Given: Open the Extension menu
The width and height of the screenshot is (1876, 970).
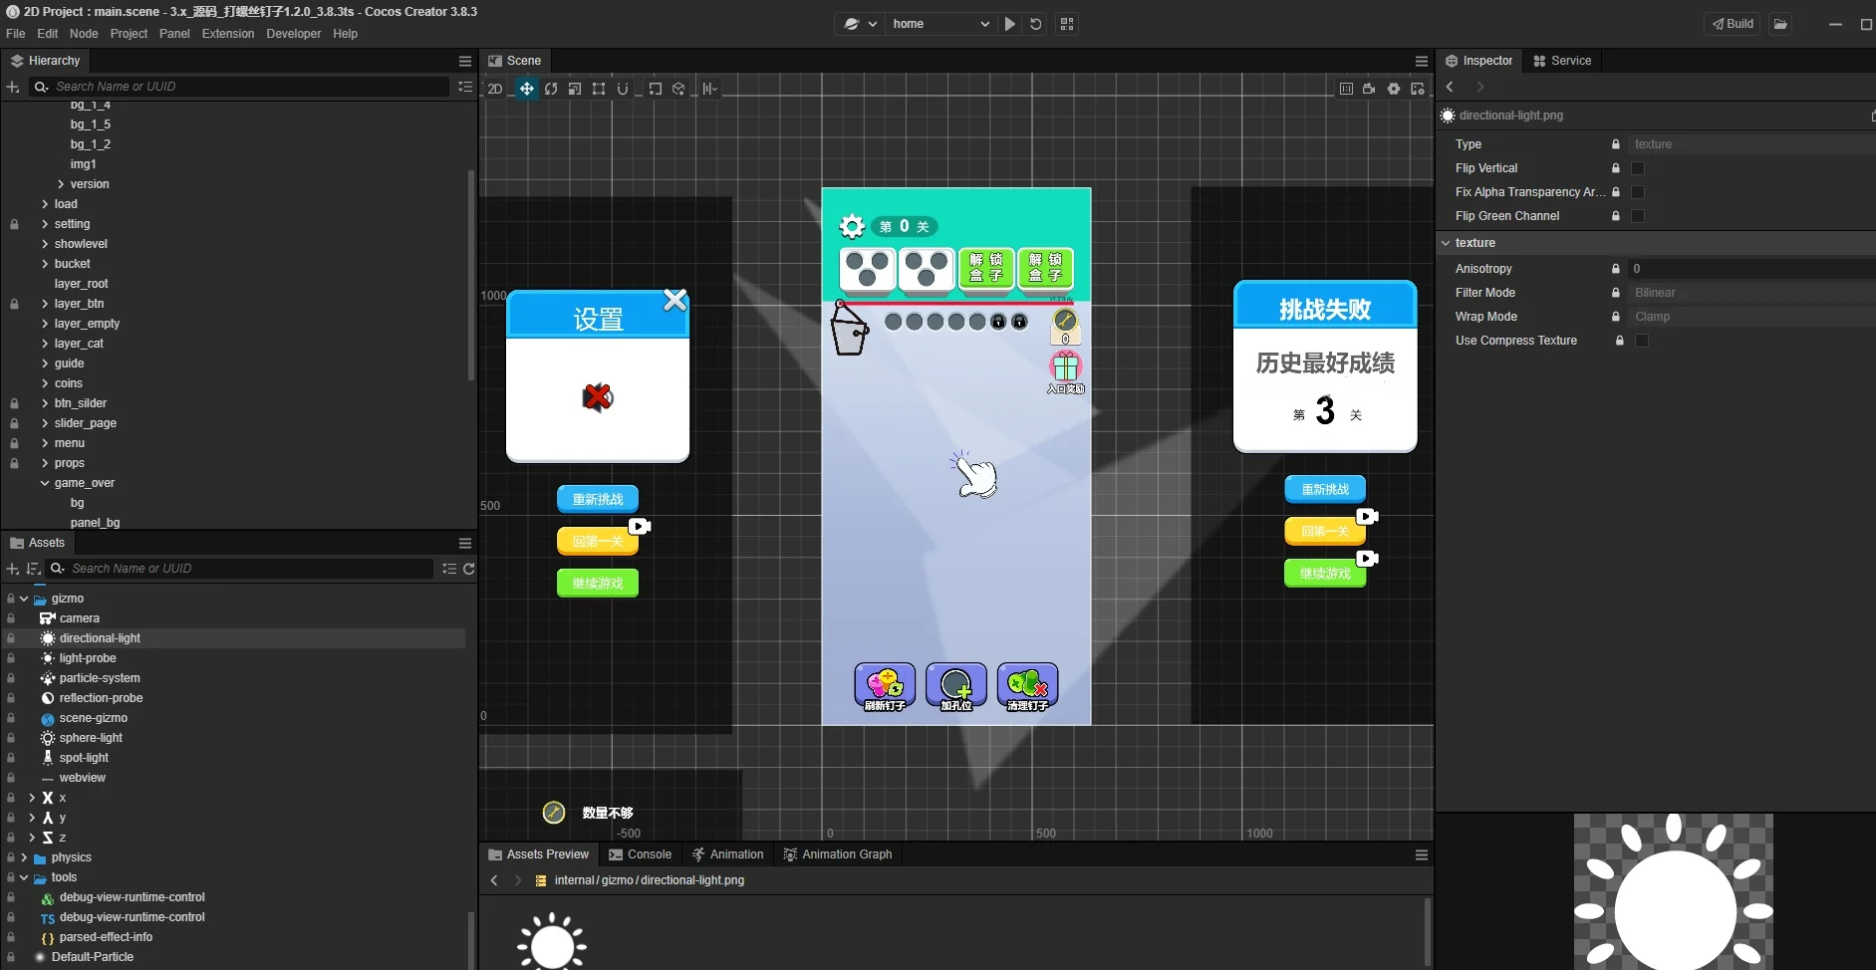Looking at the screenshot, I should coord(228,34).
